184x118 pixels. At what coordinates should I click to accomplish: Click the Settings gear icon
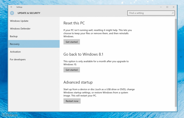(x=12, y=13)
